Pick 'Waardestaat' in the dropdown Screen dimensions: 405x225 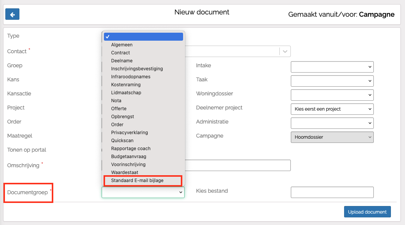[124, 173]
